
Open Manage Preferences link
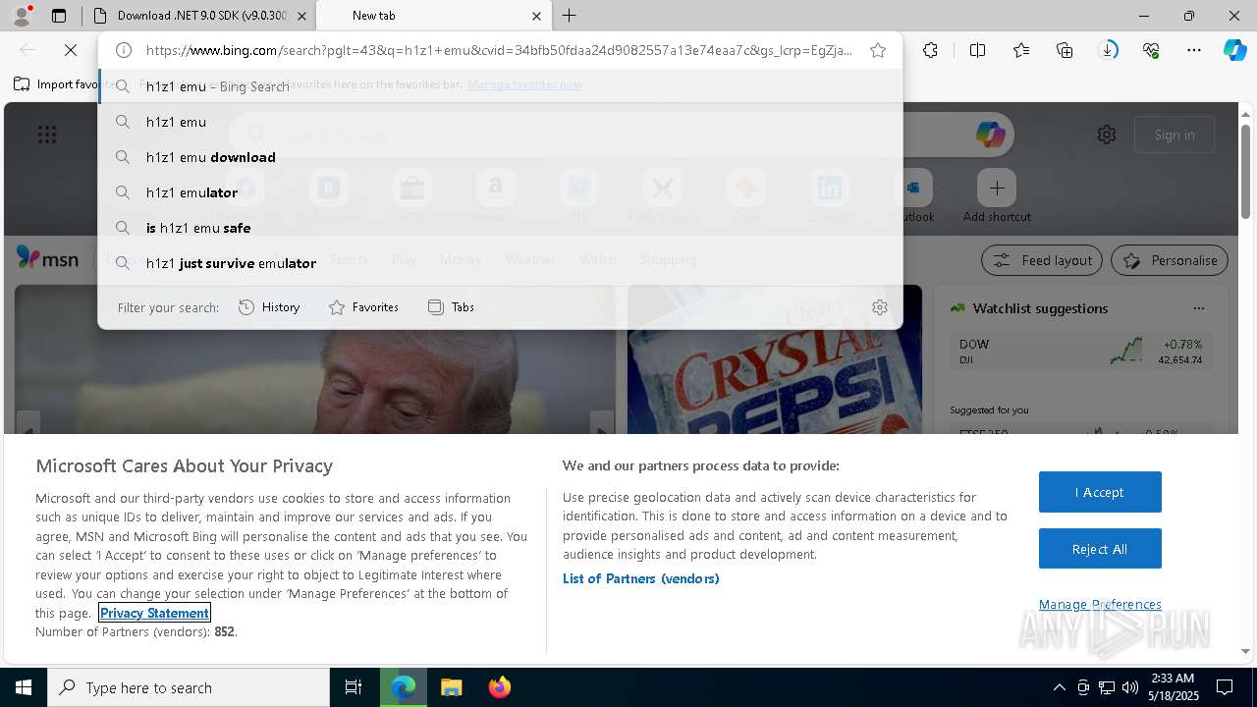coord(1100,604)
